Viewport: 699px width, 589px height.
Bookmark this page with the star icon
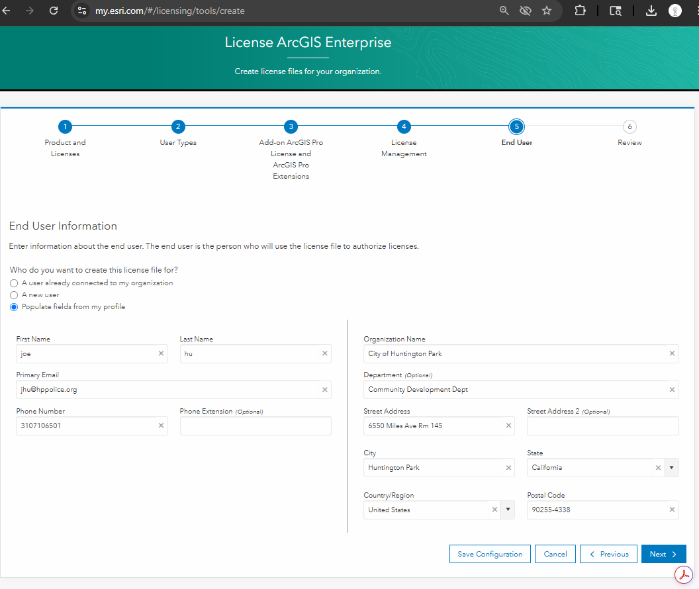coord(547,11)
